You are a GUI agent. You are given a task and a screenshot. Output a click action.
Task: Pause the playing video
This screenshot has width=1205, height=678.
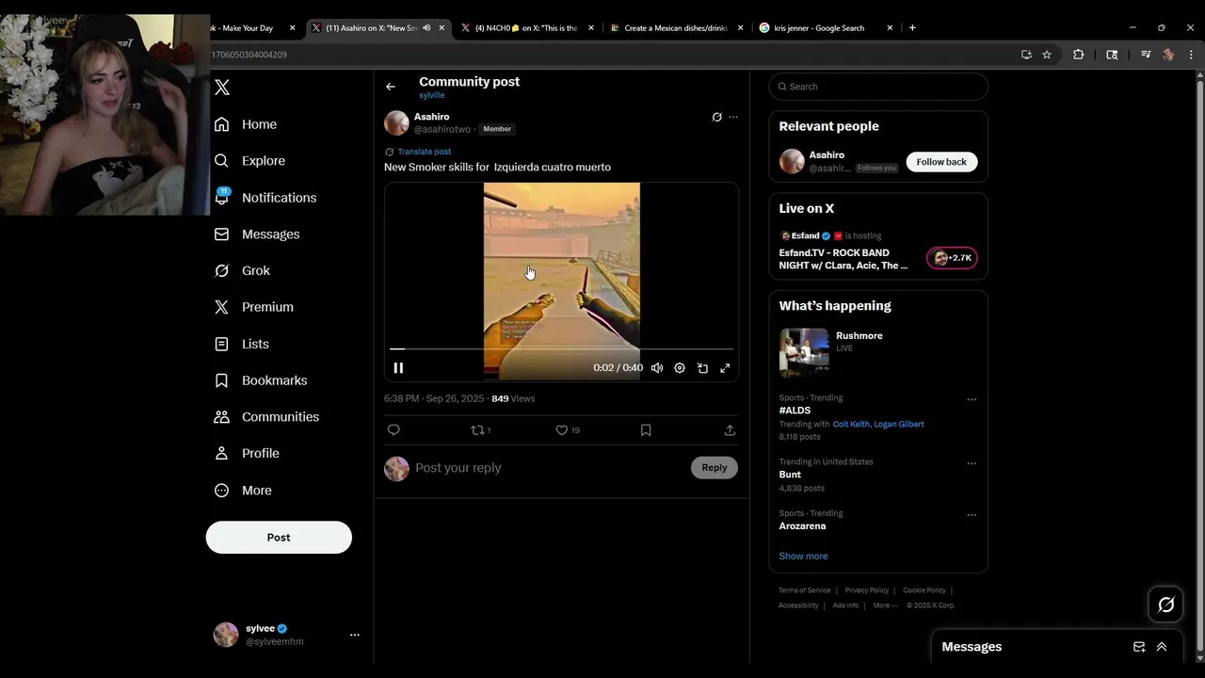[x=398, y=368]
